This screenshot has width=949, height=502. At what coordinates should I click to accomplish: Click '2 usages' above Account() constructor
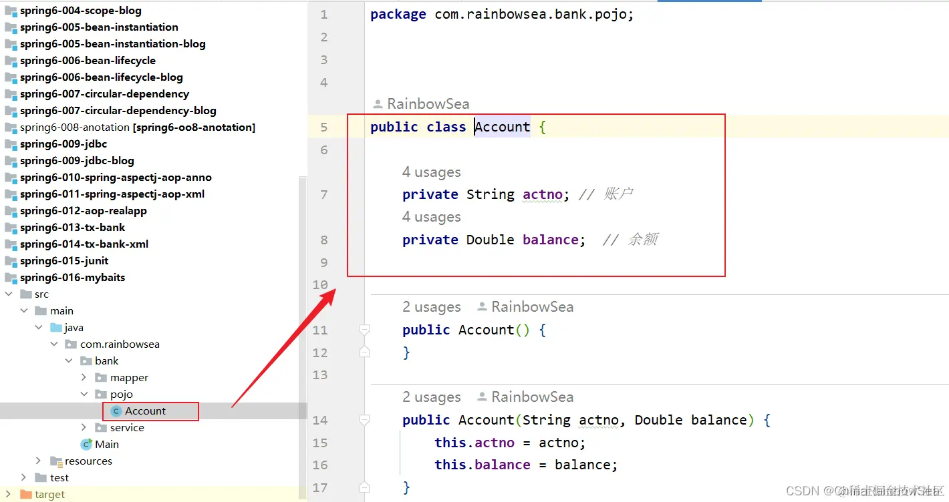[x=432, y=307]
